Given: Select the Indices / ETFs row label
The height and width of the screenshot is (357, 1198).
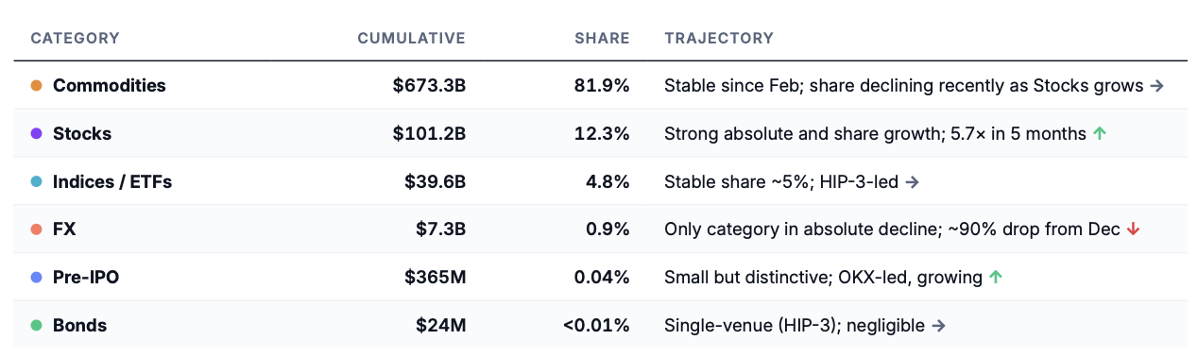Looking at the screenshot, I should pos(112,181).
